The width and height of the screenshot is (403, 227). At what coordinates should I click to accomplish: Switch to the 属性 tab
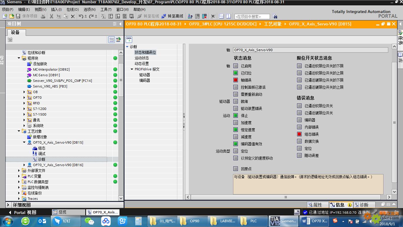(317, 205)
